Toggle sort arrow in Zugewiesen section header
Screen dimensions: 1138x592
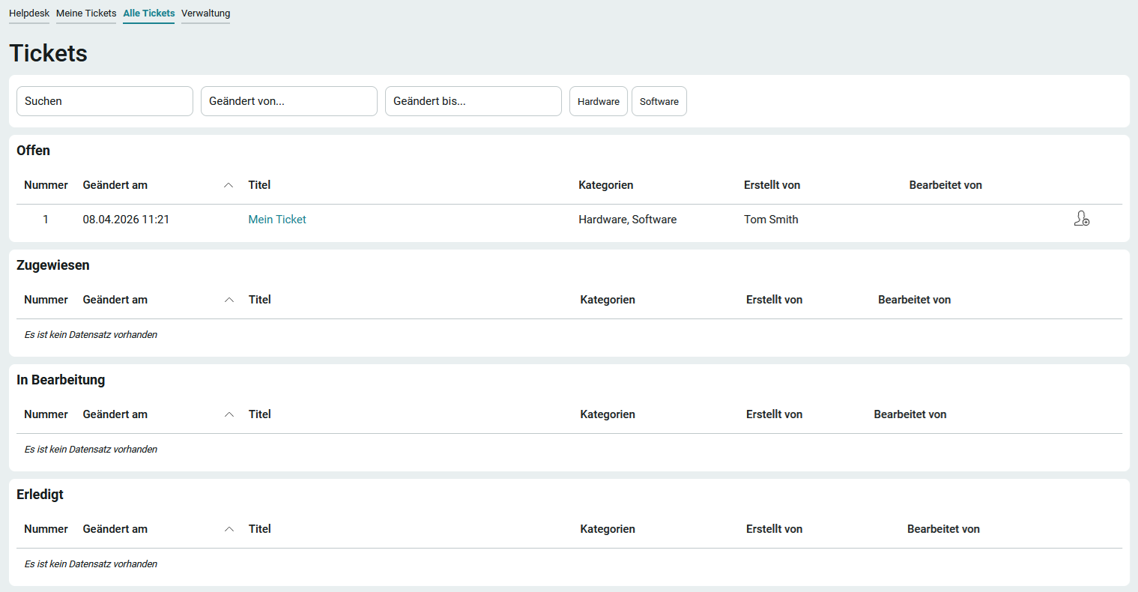(229, 300)
